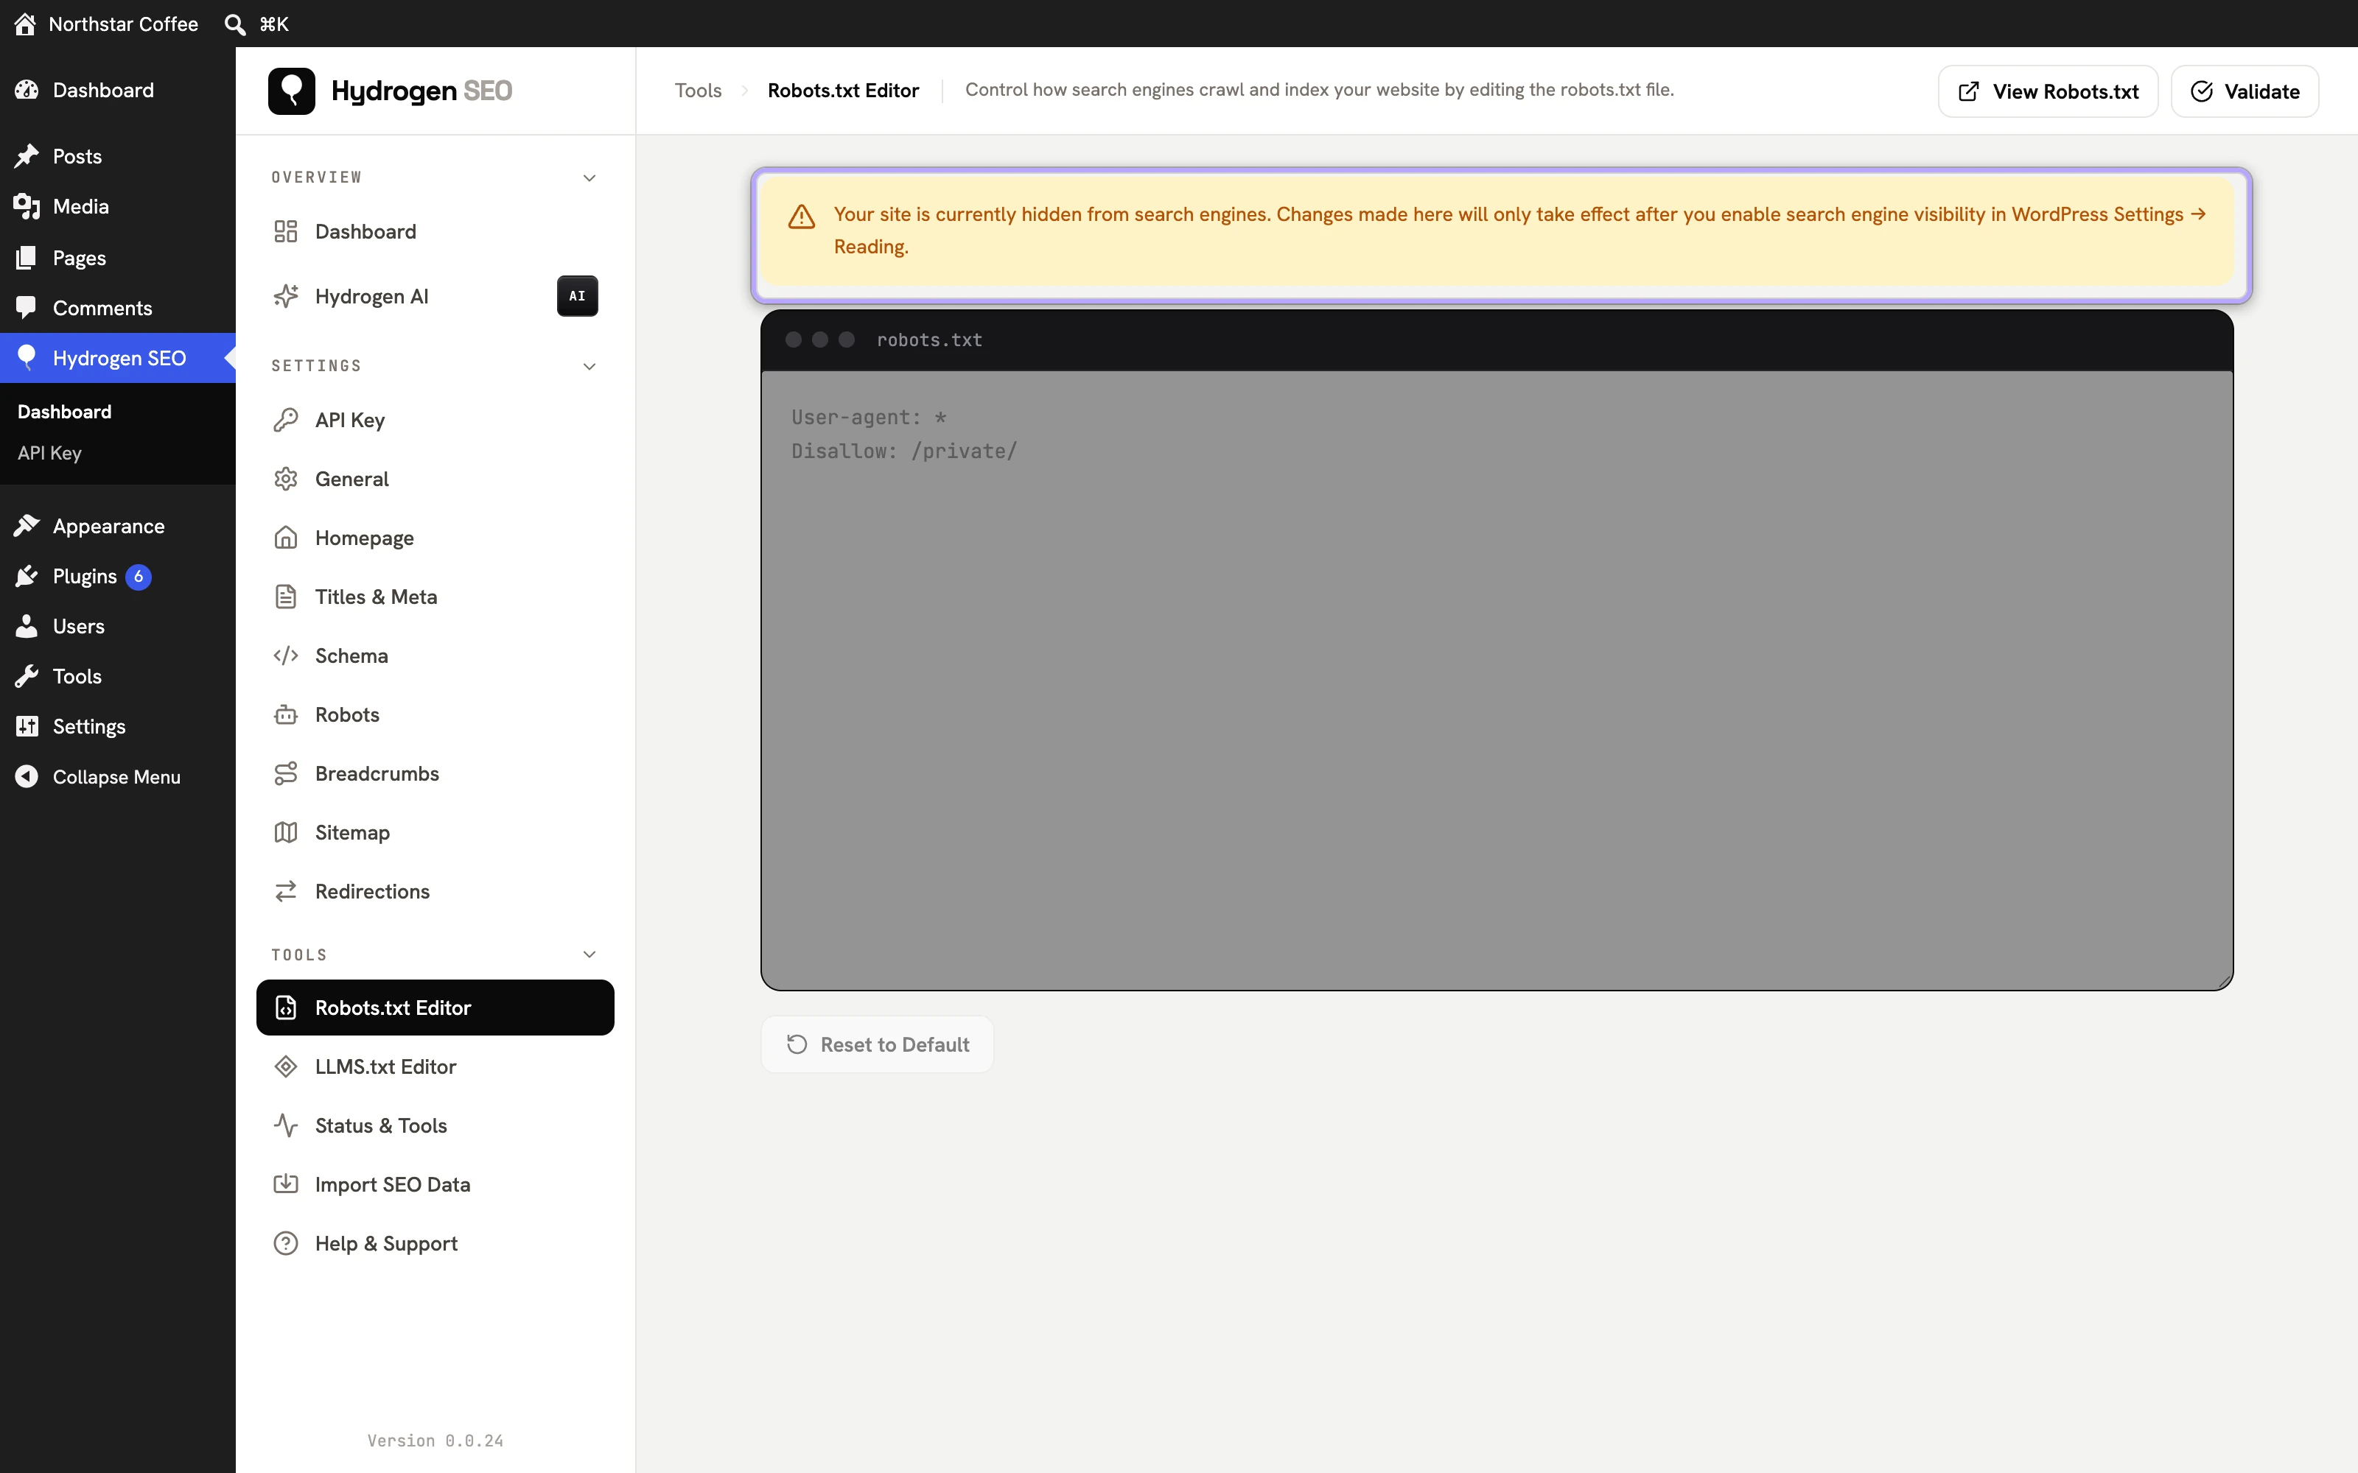The height and width of the screenshot is (1473, 2358).
Task: Open Posts in WordPress admin menu
Action: (118, 156)
